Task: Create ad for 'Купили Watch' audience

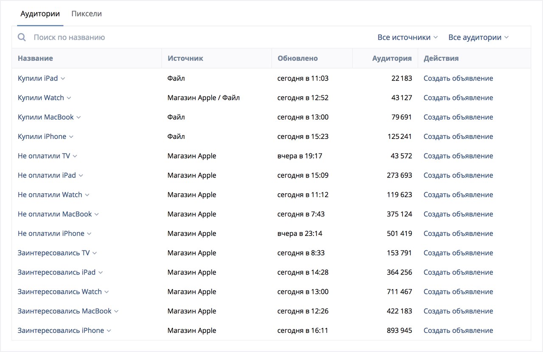Action: [458, 98]
